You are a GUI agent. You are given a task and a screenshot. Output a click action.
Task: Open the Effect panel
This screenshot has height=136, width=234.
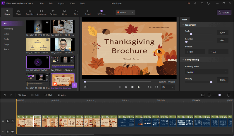(18, 12)
